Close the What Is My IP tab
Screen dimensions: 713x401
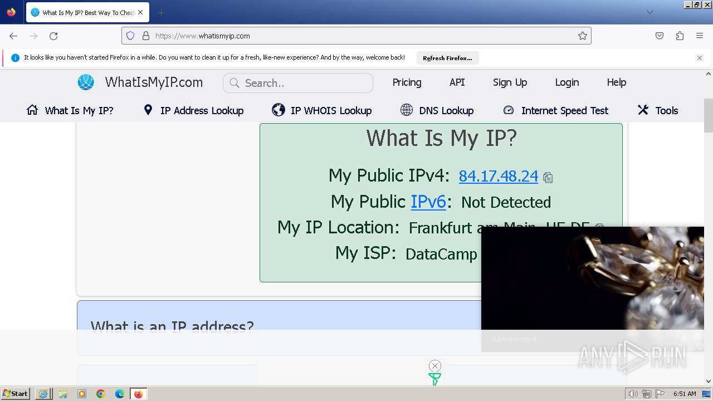[140, 12]
